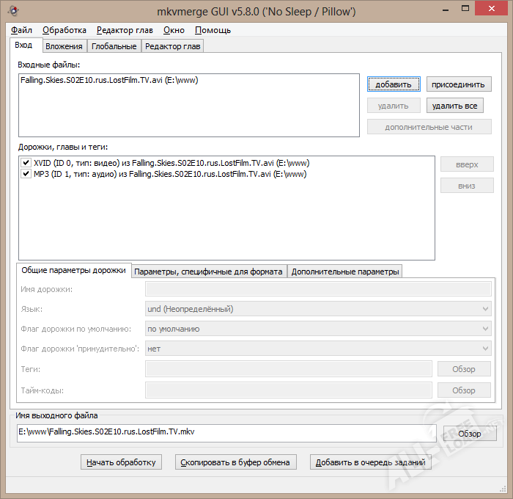
Task: Switch to the Глобальные tab
Action: (114, 46)
